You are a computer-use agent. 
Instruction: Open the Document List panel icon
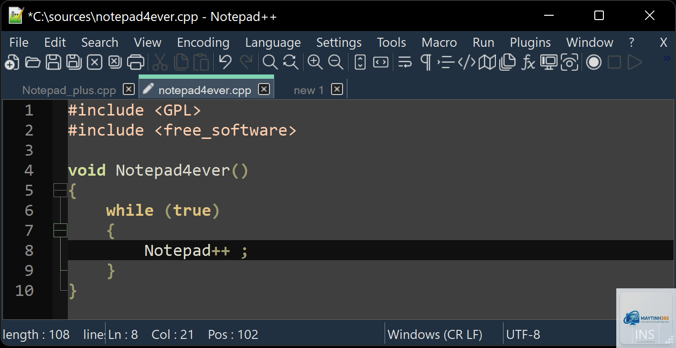(x=507, y=62)
